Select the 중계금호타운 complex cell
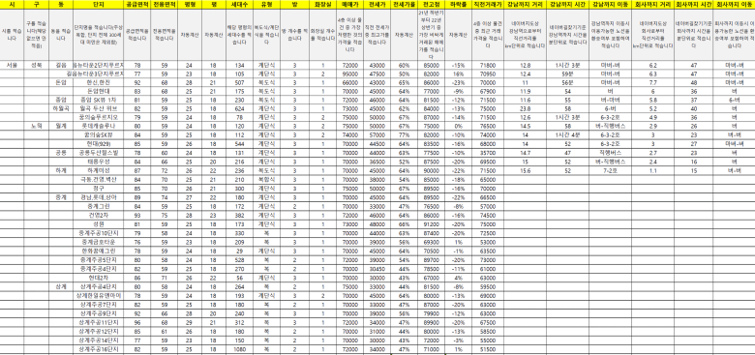 [98, 242]
